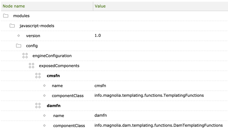Click the config folder icon
This screenshot has width=228, height=130.
click(18, 46)
